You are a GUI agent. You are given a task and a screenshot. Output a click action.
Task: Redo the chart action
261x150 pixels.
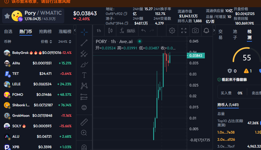click(152, 31)
